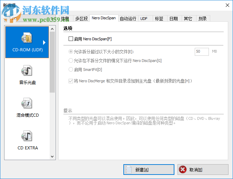233x179 pixels.
Task: Switch to the 多区段 tab
Action: click(81, 19)
